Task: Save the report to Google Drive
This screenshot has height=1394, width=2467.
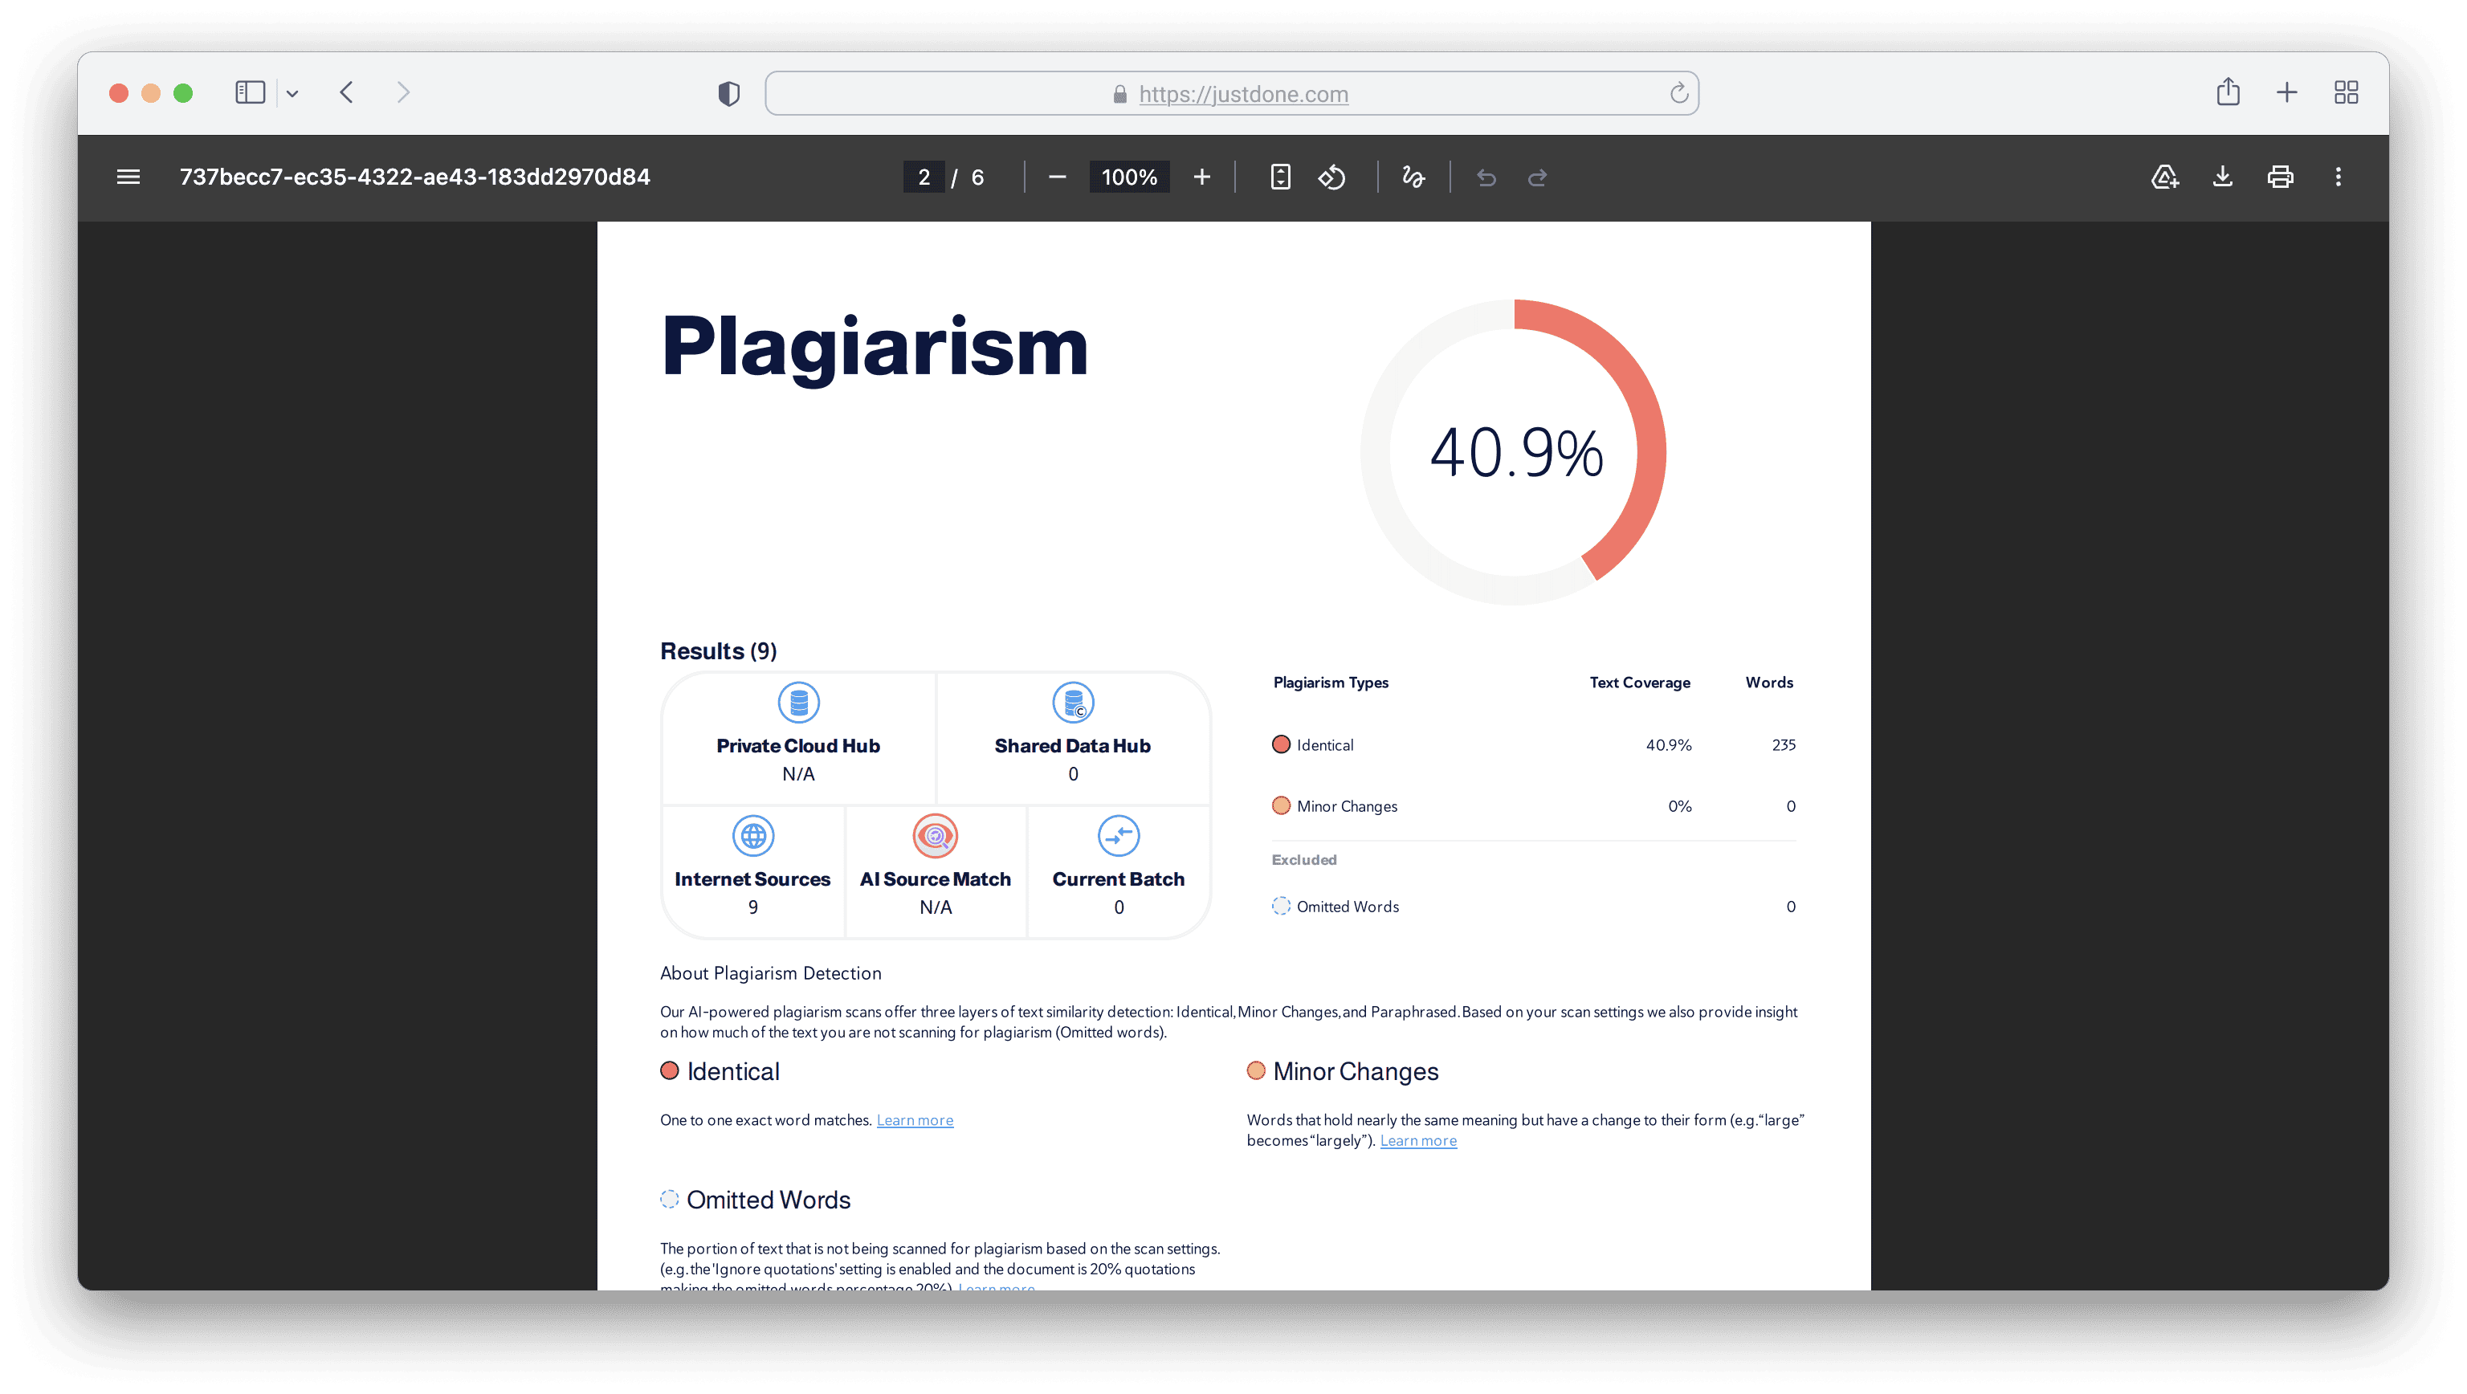Action: [2164, 177]
